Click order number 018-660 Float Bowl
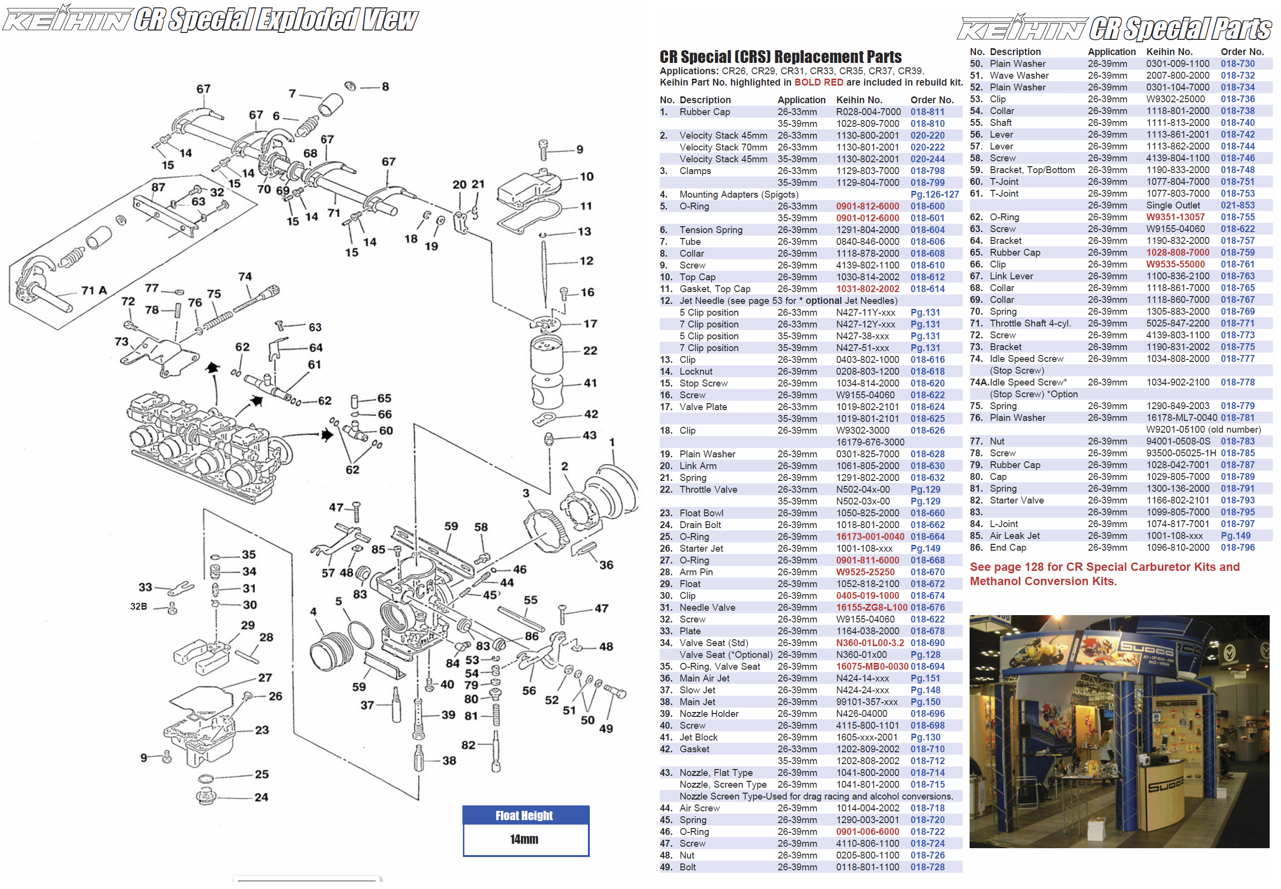The width and height of the screenshot is (1281, 889). click(x=927, y=513)
